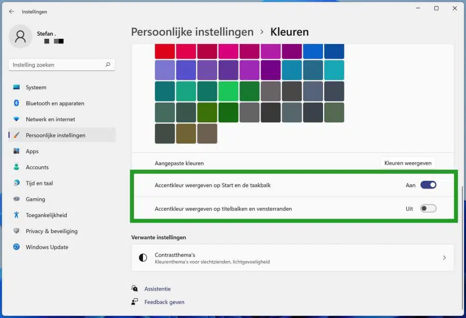Click the paintbrush icon for Persoonlijke instellingen
Image resolution: width=466 pixels, height=318 pixels.
(17, 135)
